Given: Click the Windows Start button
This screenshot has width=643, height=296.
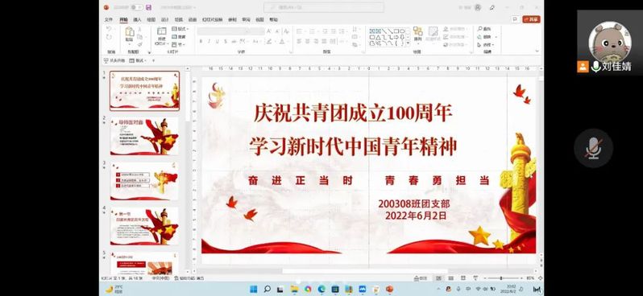Looking at the screenshot, I should 254,289.
